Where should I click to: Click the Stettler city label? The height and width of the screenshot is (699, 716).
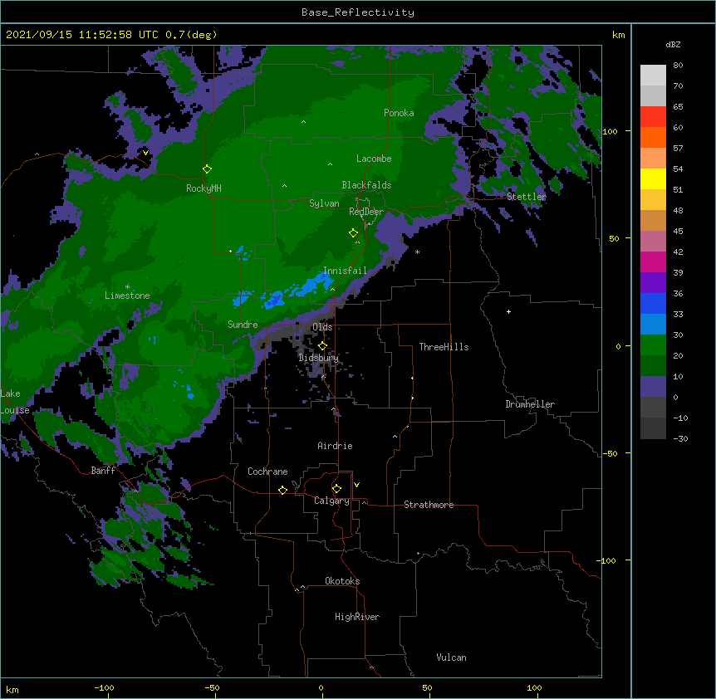[x=527, y=197]
